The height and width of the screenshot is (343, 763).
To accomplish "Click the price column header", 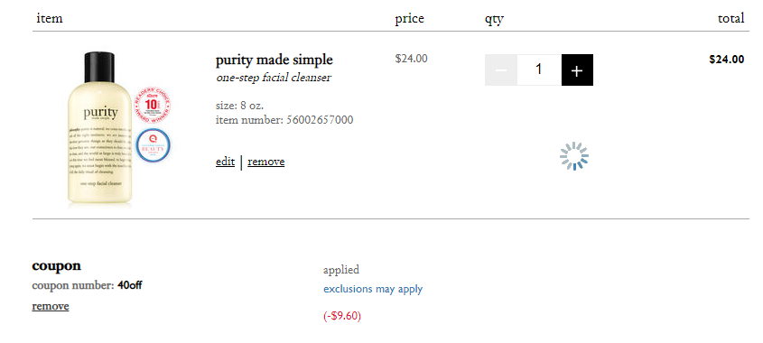I will coord(409,19).
